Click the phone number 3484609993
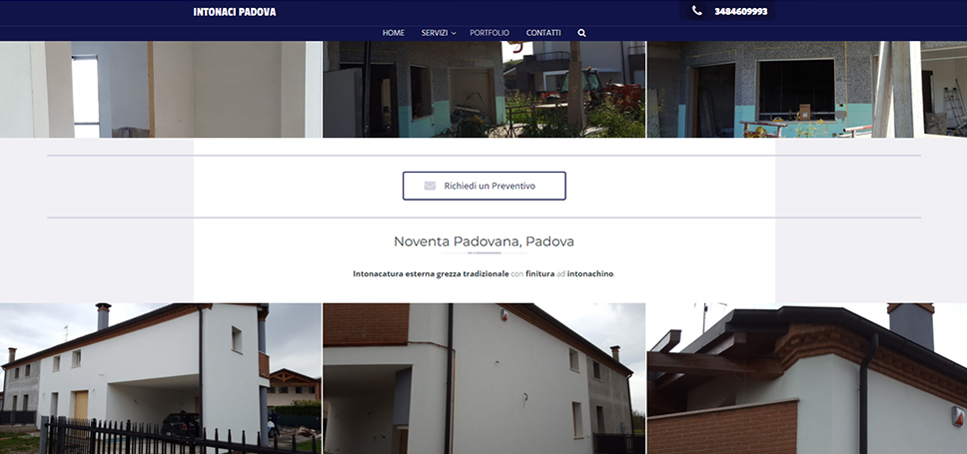Viewport: 967px width, 454px height. [x=741, y=12]
